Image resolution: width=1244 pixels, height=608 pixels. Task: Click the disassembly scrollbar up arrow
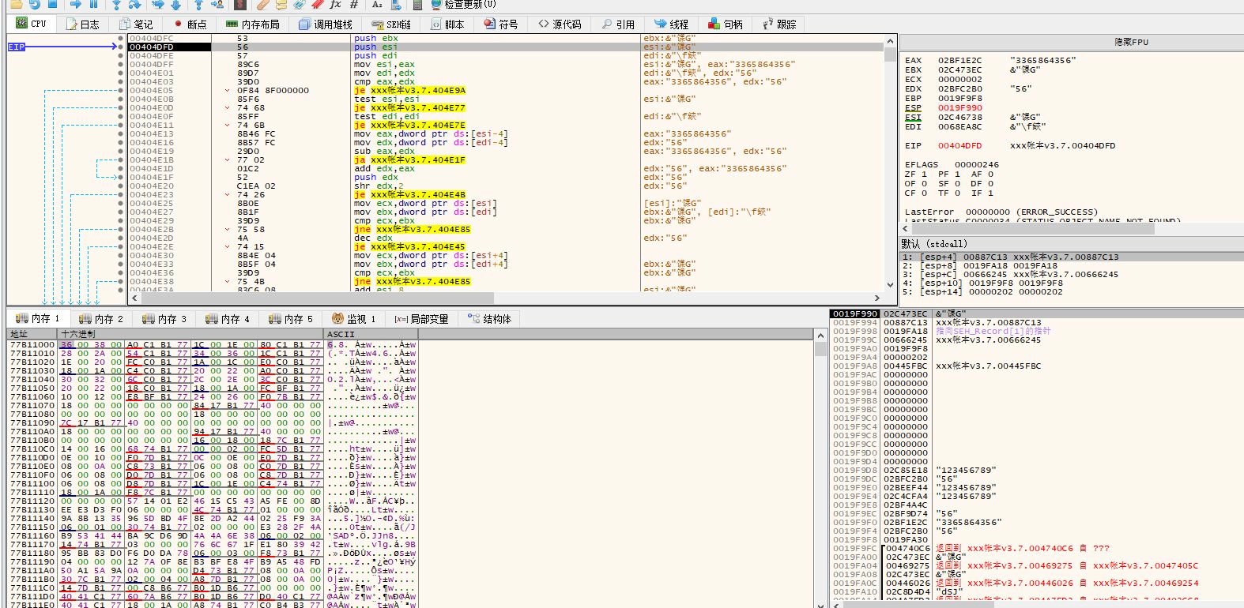tap(891, 39)
